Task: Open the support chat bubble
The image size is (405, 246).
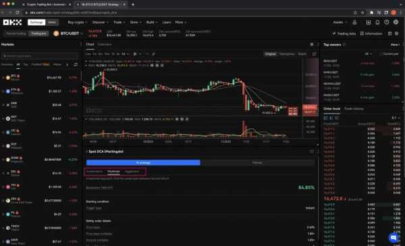Action: tap(394, 237)
